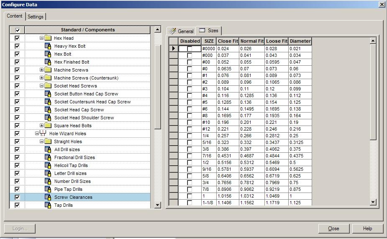This screenshot has height=239, width=387.
Task: Click the Close Fit column header
Action: [x=228, y=41]
